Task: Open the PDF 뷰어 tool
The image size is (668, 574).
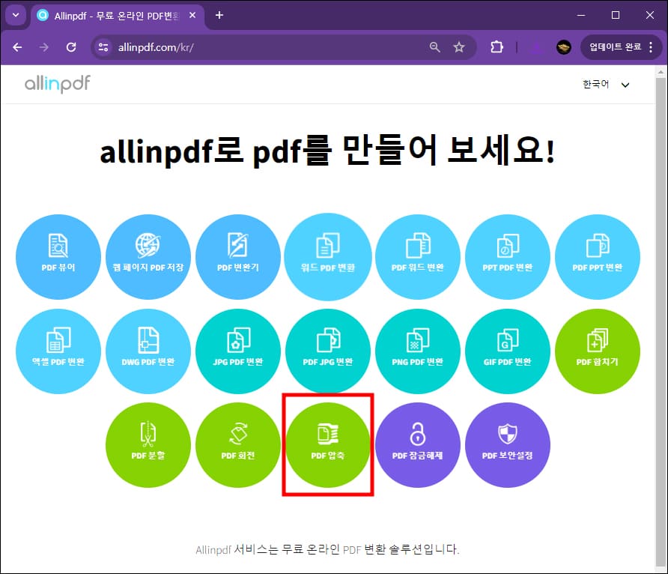Action: [58, 257]
